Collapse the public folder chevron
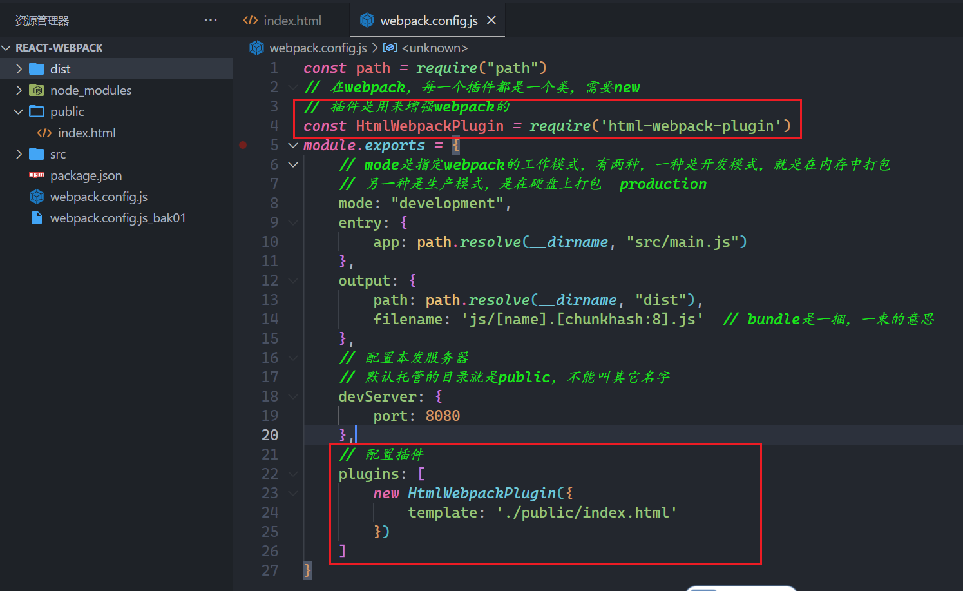The width and height of the screenshot is (963, 591). point(19,111)
